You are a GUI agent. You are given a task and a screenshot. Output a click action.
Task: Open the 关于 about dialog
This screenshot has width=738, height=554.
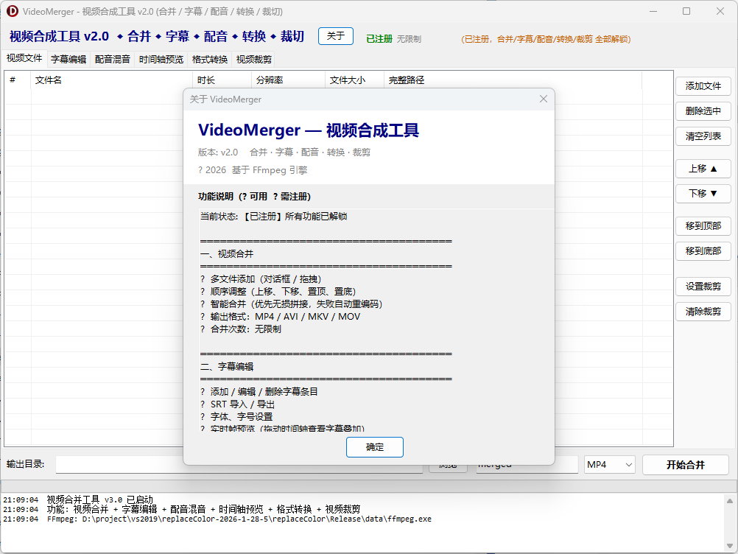click(335, 35)
